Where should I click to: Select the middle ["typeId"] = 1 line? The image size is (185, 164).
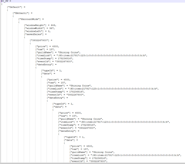coord(63,104)
